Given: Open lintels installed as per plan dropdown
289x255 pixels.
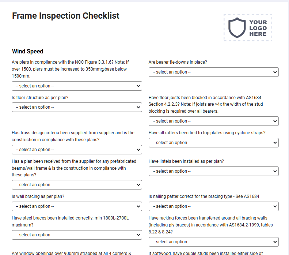Looking at the screenshot, I should pos(214,171).
